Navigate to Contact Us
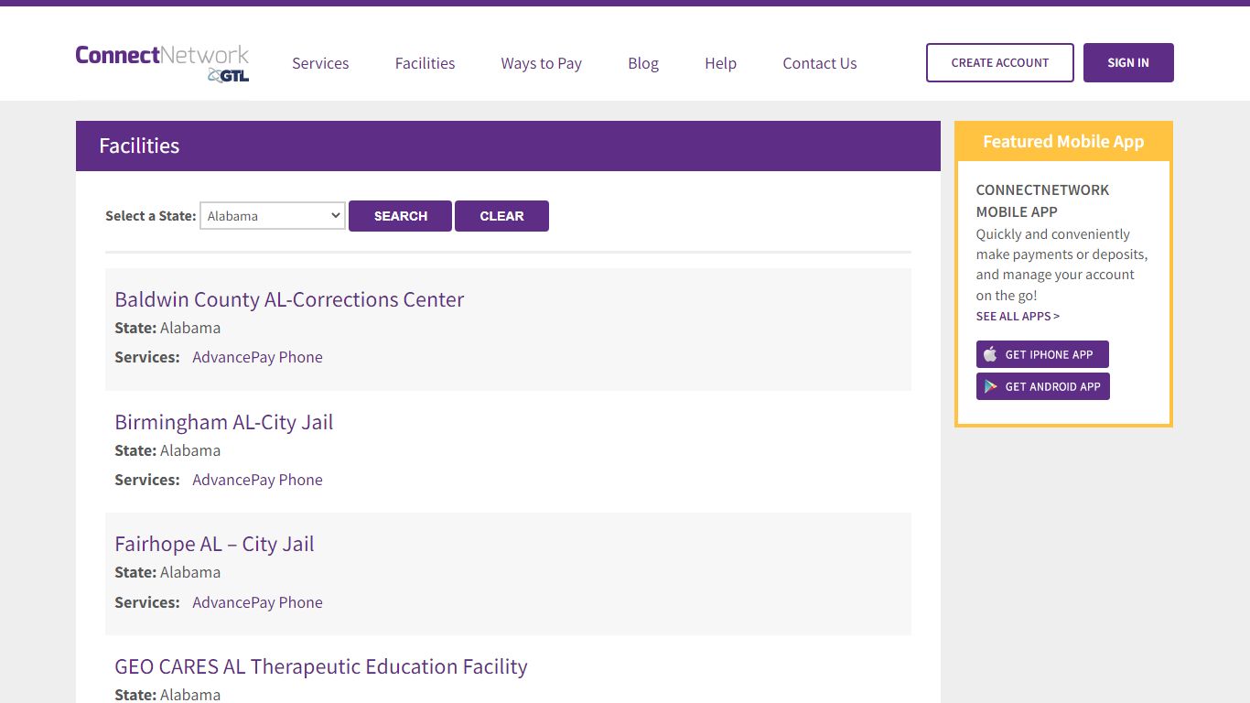This screenshot has width=1250, height=703. [820, 63]
